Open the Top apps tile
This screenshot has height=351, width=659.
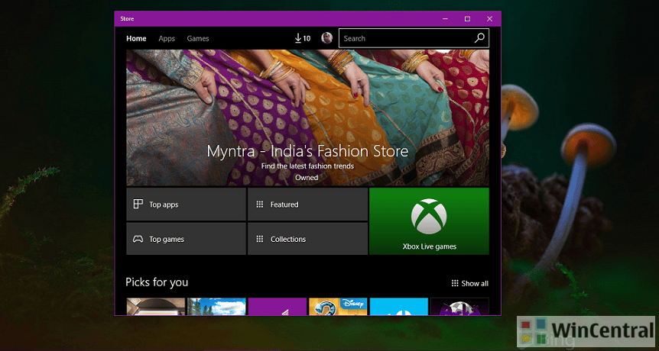click(187, 204)
